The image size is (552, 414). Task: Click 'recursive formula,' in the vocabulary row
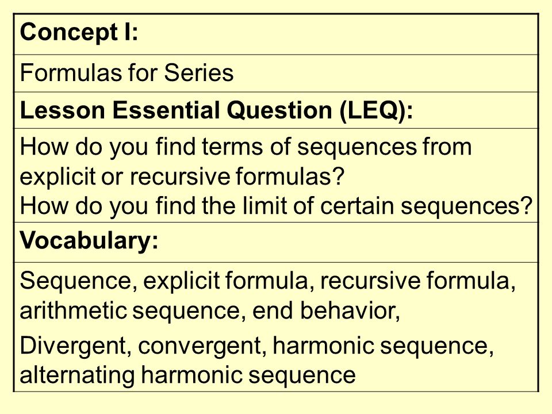418,281
